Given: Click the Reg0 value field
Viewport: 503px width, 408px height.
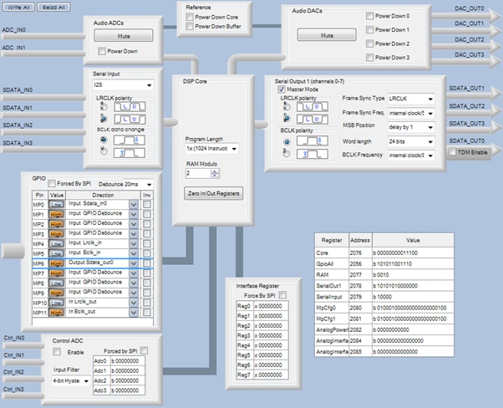Looking at the screenshot, I should 271,306.
